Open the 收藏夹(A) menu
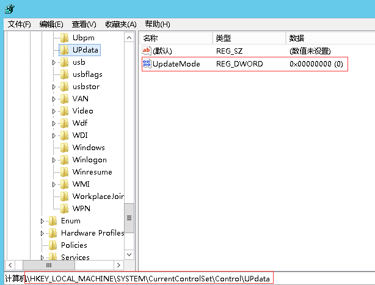 [120, 24]
